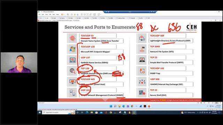Click the PowerPoint icon on Windows 11 taskbar
The height and width of the screenshot is (125, 223).
pos(149,106)
